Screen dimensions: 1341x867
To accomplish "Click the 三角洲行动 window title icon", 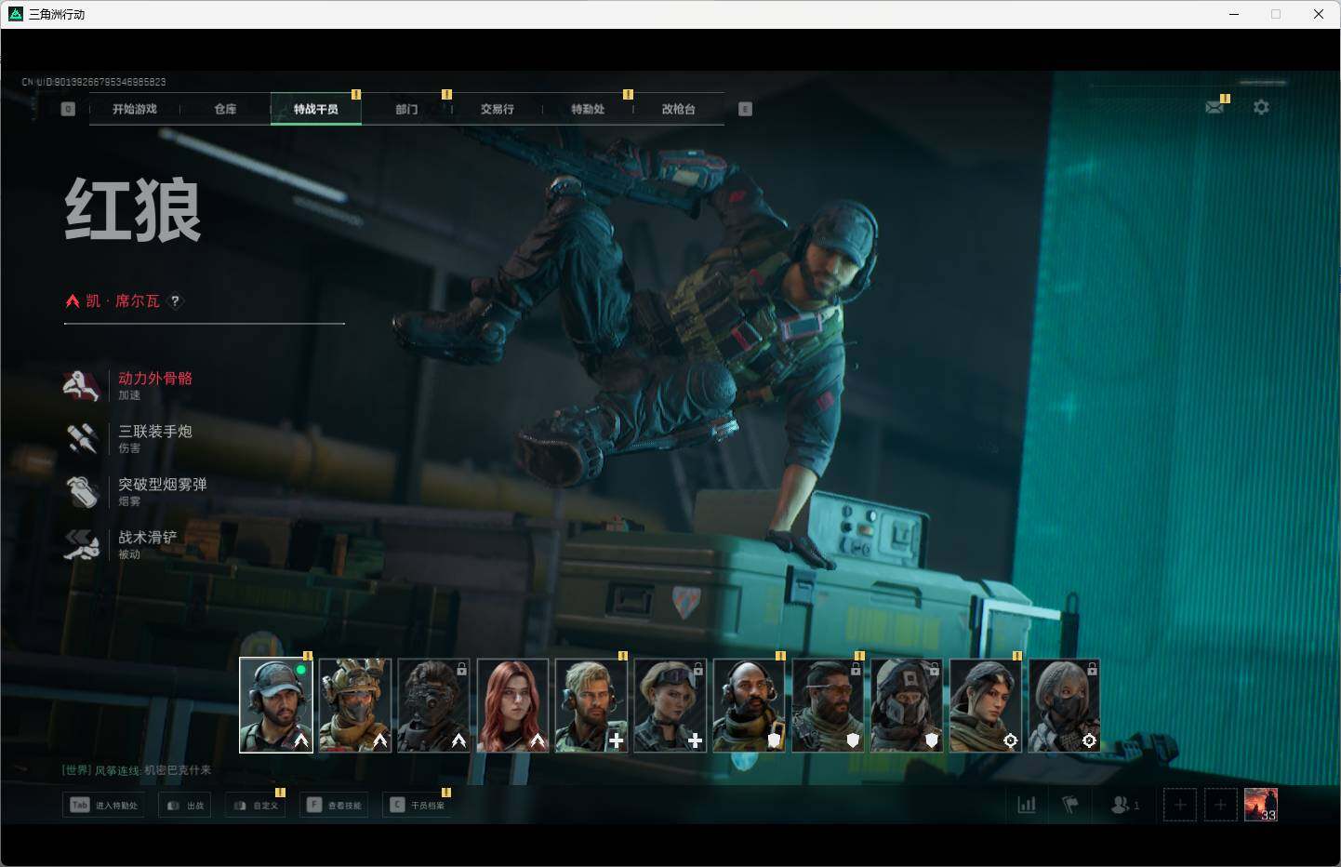I will tap(16, 14).
